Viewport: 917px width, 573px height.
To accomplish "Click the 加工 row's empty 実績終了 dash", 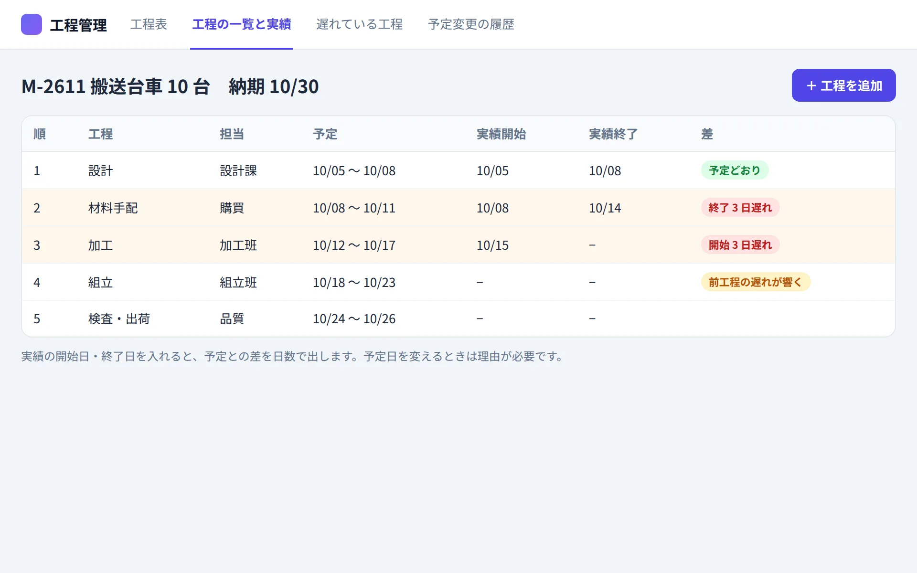I will (592, 245).
